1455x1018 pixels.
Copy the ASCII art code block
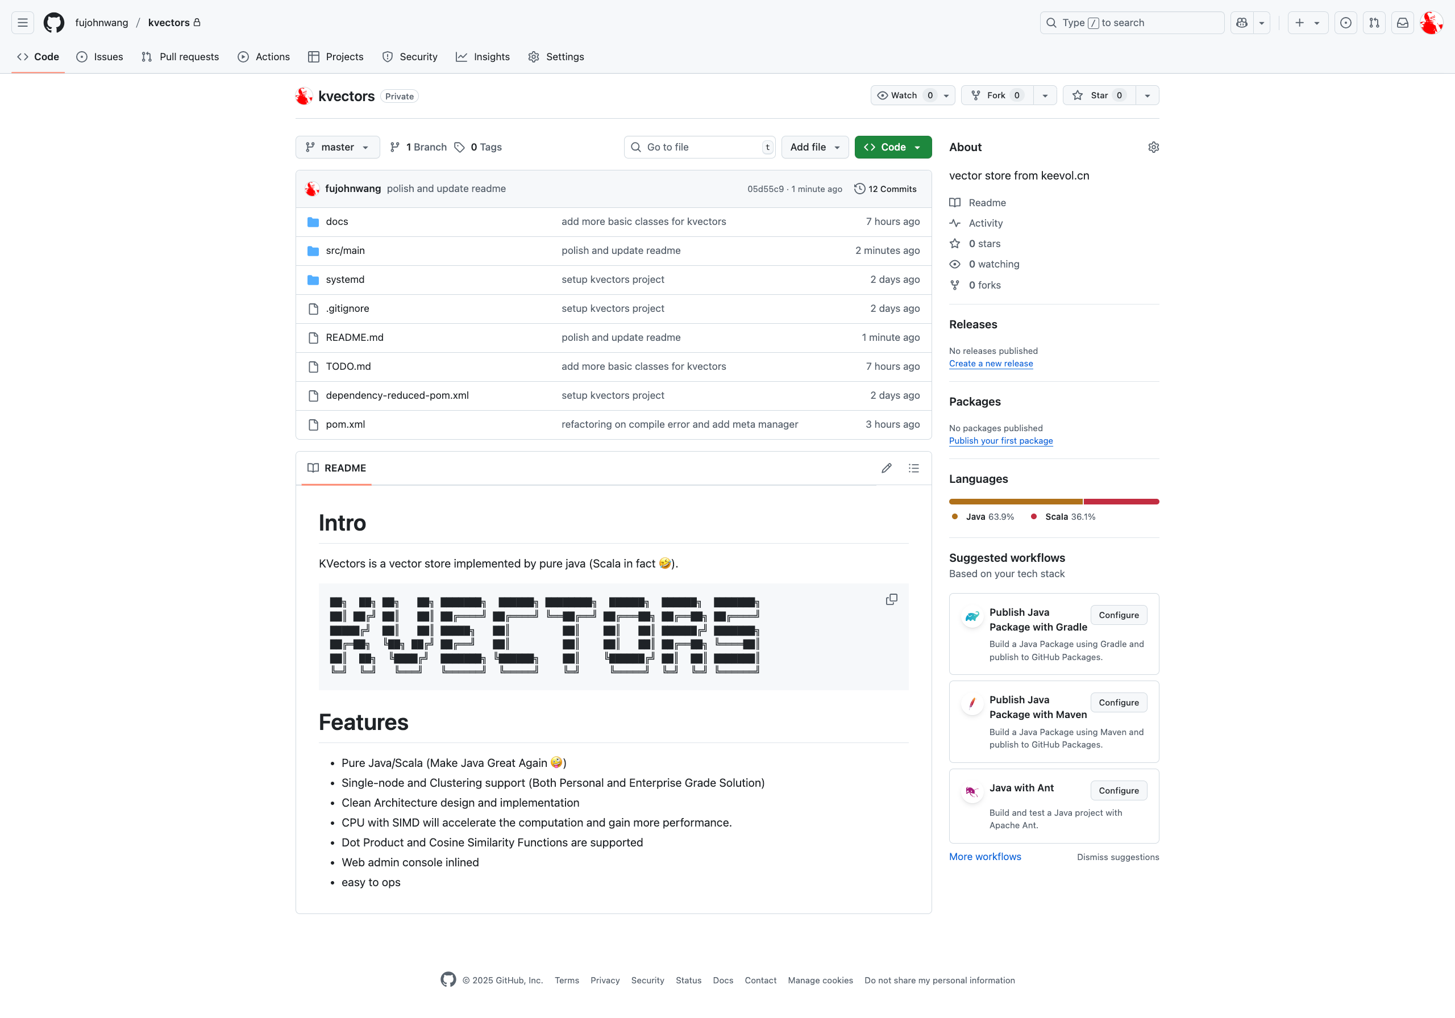tap(892, 599)
